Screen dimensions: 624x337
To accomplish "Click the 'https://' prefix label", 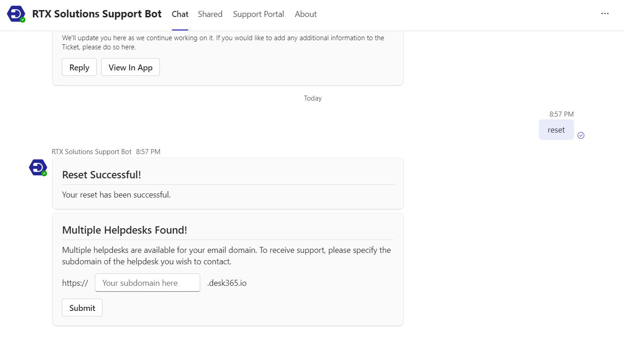I will coord(75,283).
